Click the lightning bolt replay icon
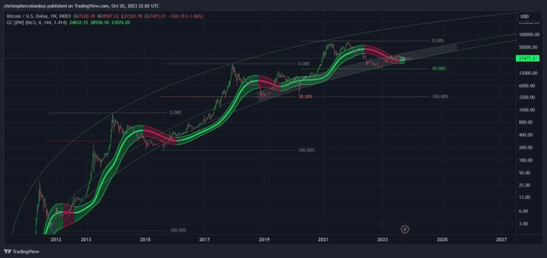This screenshot has width=547, height=258. 405,229
